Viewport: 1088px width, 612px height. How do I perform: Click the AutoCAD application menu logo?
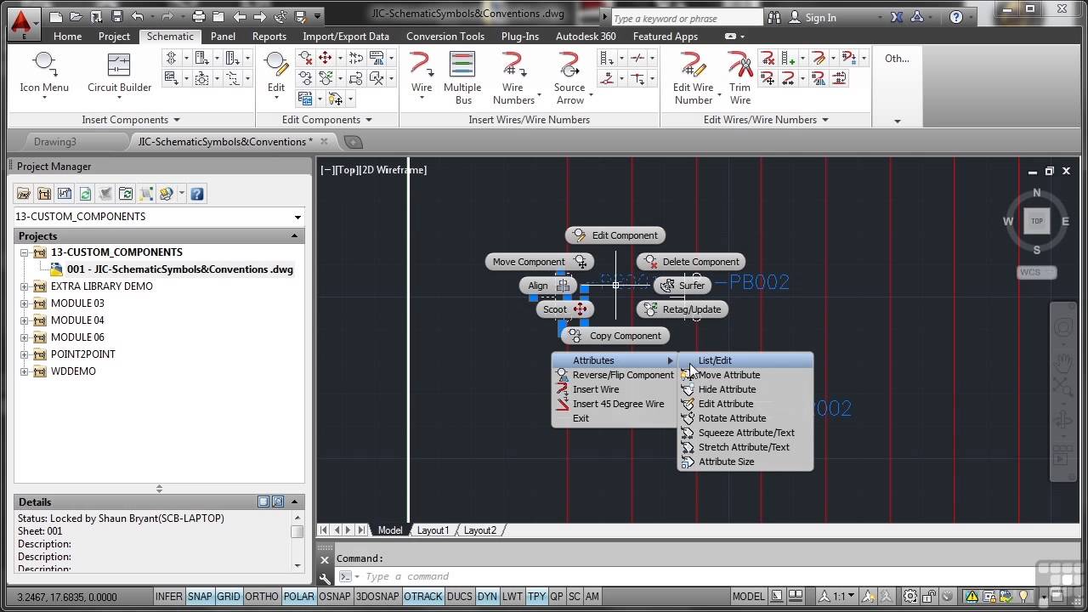24,22
